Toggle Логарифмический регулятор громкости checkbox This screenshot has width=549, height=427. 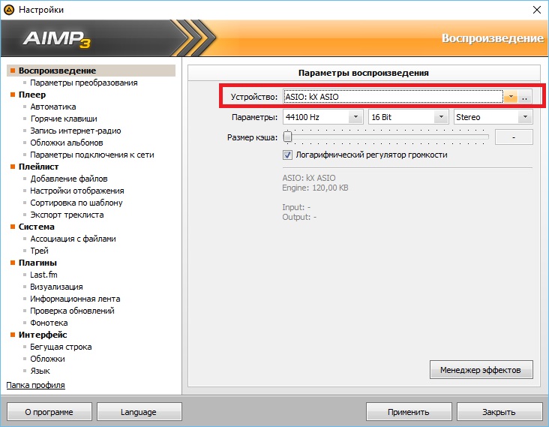click(287, 155)
